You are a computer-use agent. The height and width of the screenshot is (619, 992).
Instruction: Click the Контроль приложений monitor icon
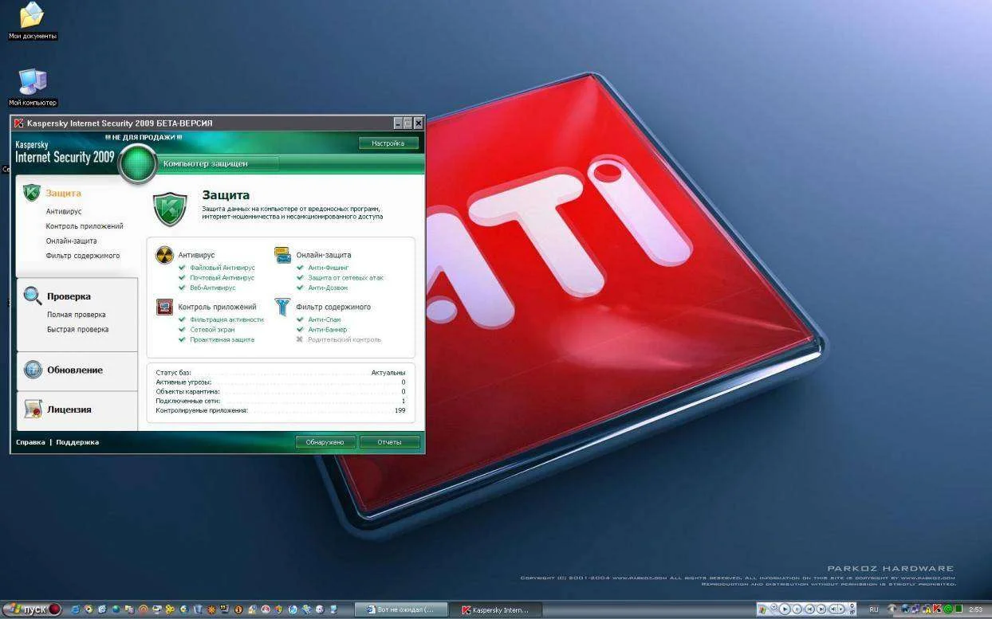tap(164, 307)
